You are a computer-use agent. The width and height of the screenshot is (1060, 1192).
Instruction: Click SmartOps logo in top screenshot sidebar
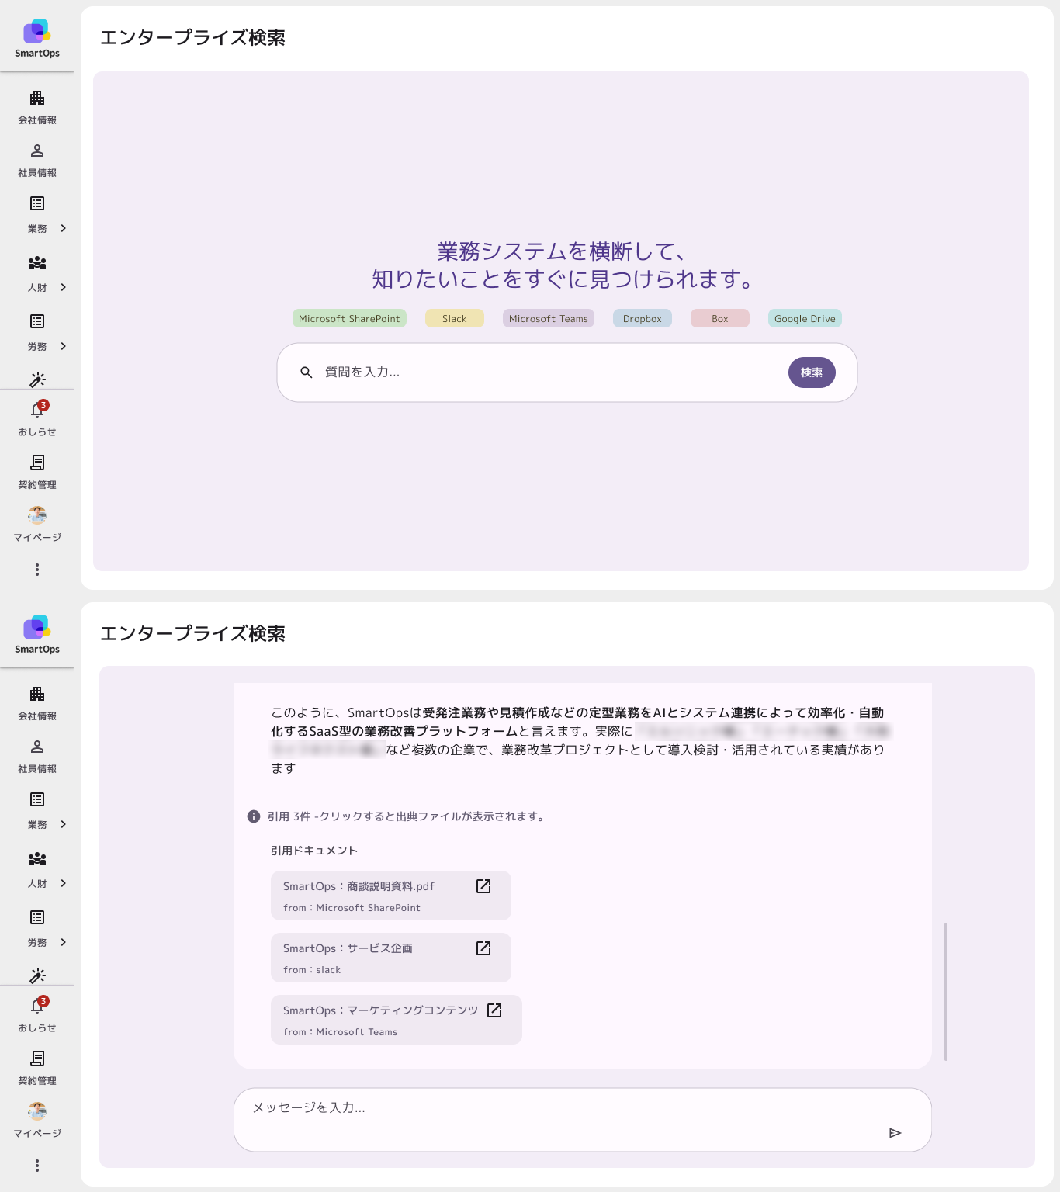[37, 38]
